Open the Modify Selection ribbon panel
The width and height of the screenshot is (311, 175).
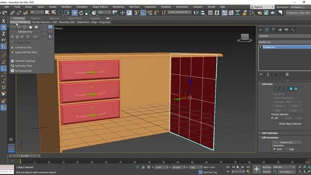pyautogui.click(x=41, y=22)
